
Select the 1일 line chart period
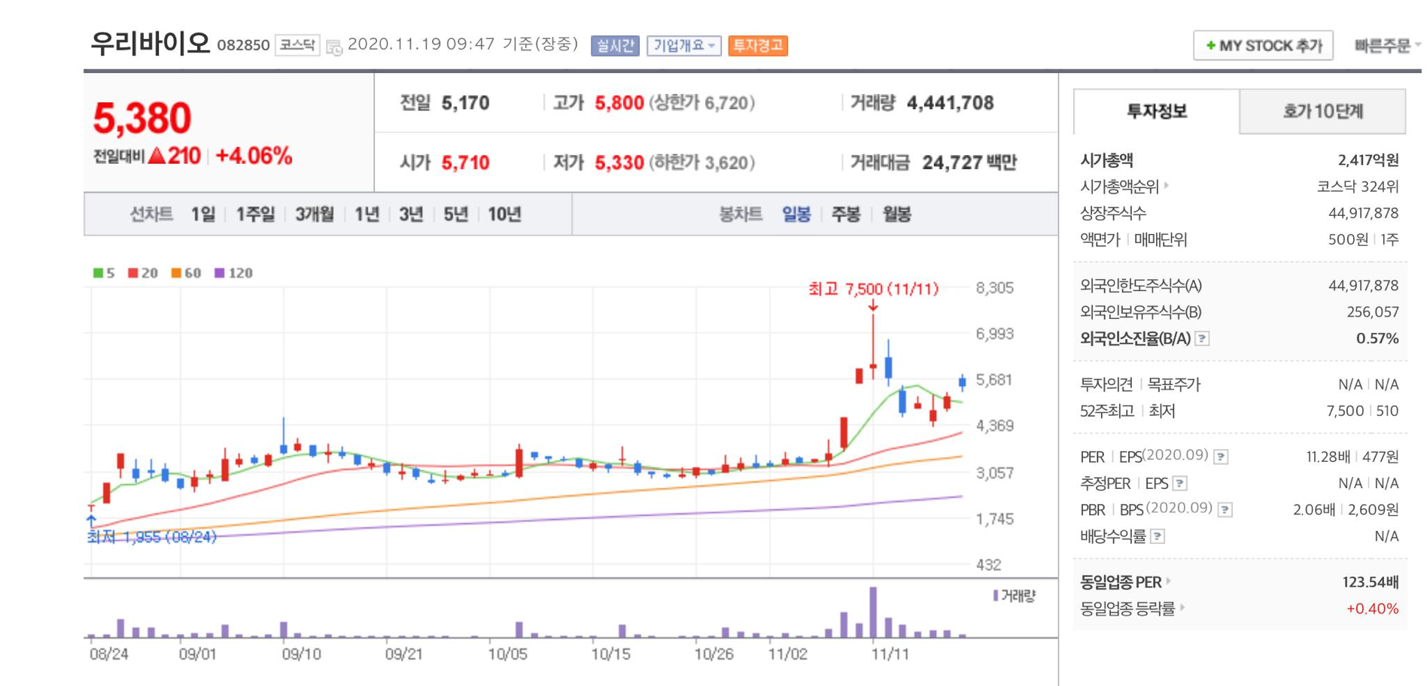tap(203, 214)
